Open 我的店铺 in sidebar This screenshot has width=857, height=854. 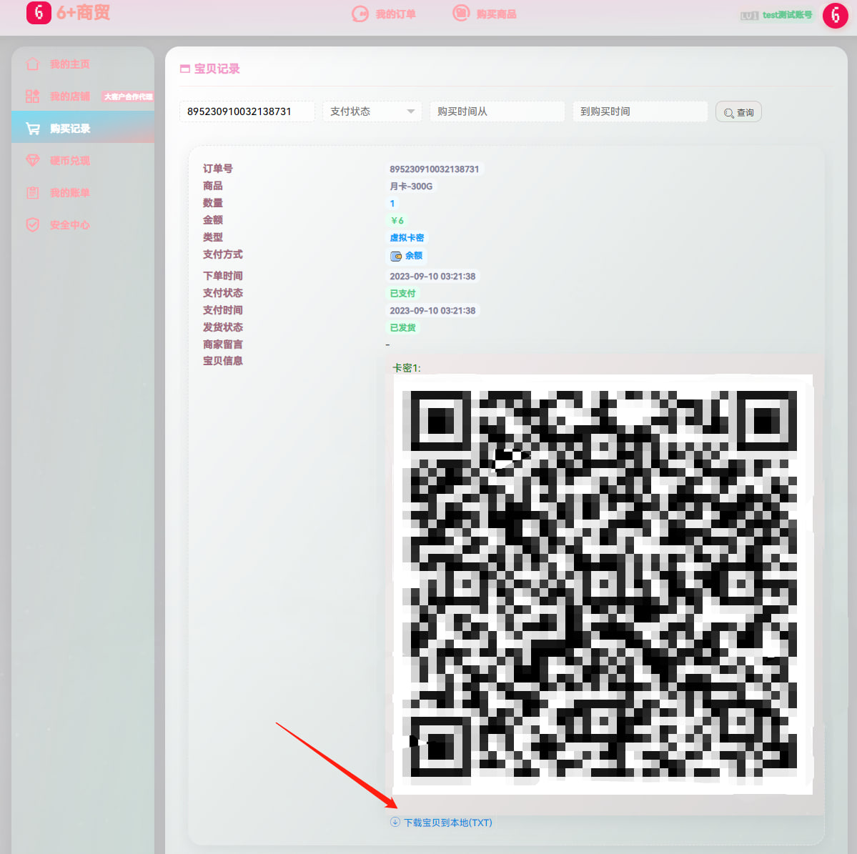pyautogui.click(x=69, y=96)
